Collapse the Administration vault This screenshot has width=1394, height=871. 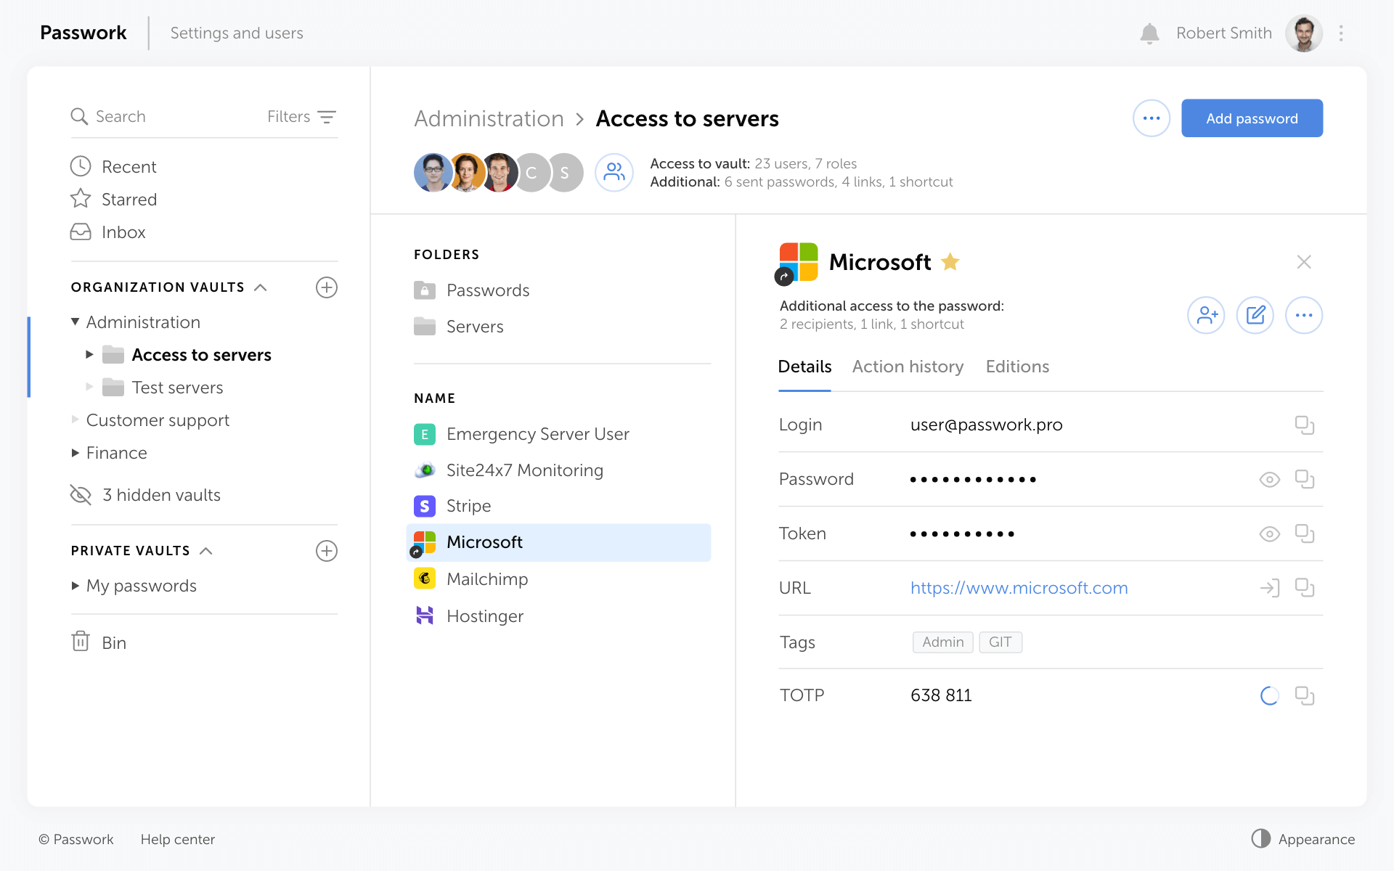tap(75, 322)
